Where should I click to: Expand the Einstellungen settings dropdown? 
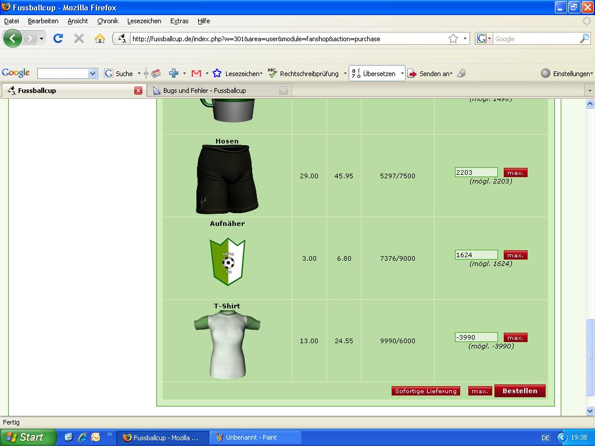click(567, 74)
